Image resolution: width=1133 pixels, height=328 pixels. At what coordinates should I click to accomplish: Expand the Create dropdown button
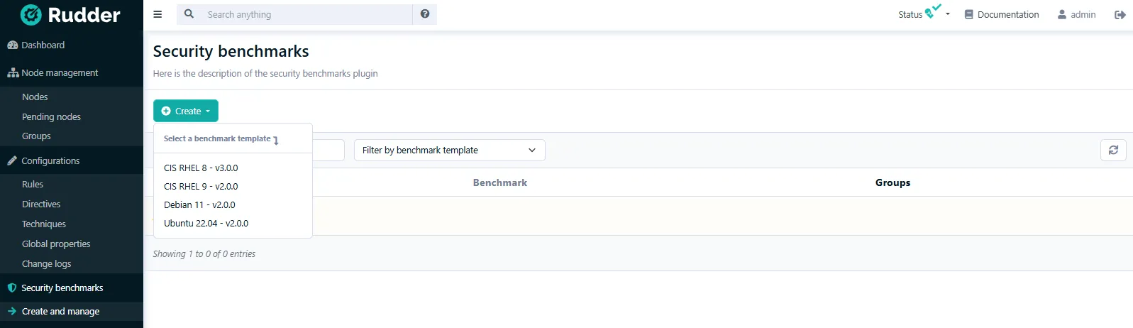(x=186, y=111)
